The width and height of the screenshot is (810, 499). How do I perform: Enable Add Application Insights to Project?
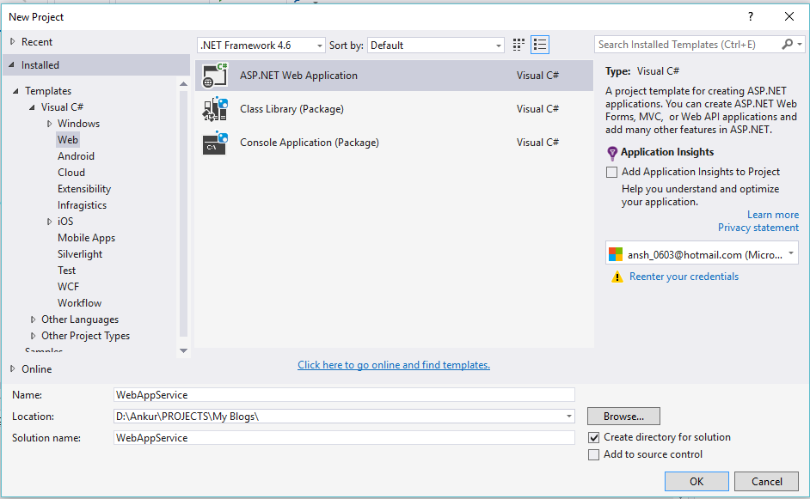[x=612, y=172]
